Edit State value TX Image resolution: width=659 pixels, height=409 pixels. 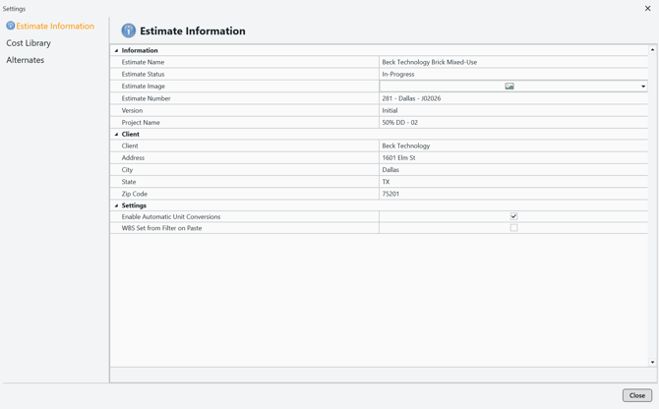click(513, 182)
